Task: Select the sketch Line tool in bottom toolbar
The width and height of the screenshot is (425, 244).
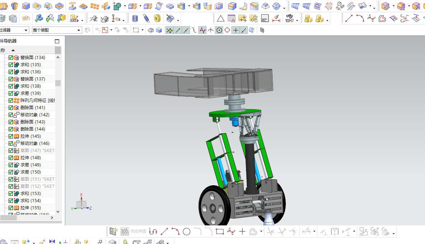Action: point(164,231)
